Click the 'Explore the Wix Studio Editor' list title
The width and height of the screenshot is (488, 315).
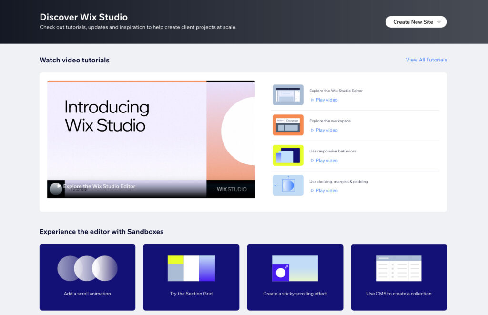click(336, 91)
